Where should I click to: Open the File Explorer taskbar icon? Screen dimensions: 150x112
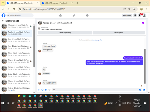click(x=46, y=96)
